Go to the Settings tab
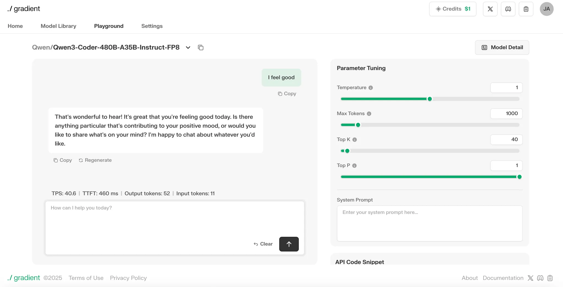563x287 pixels. [152, 26]
